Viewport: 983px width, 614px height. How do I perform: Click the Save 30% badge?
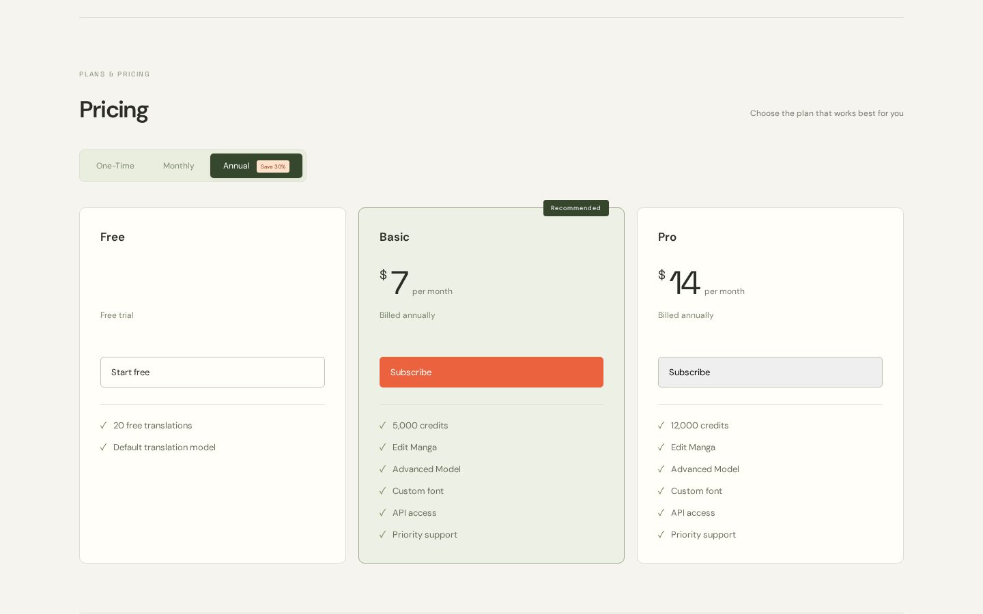[x=273, y=166]
